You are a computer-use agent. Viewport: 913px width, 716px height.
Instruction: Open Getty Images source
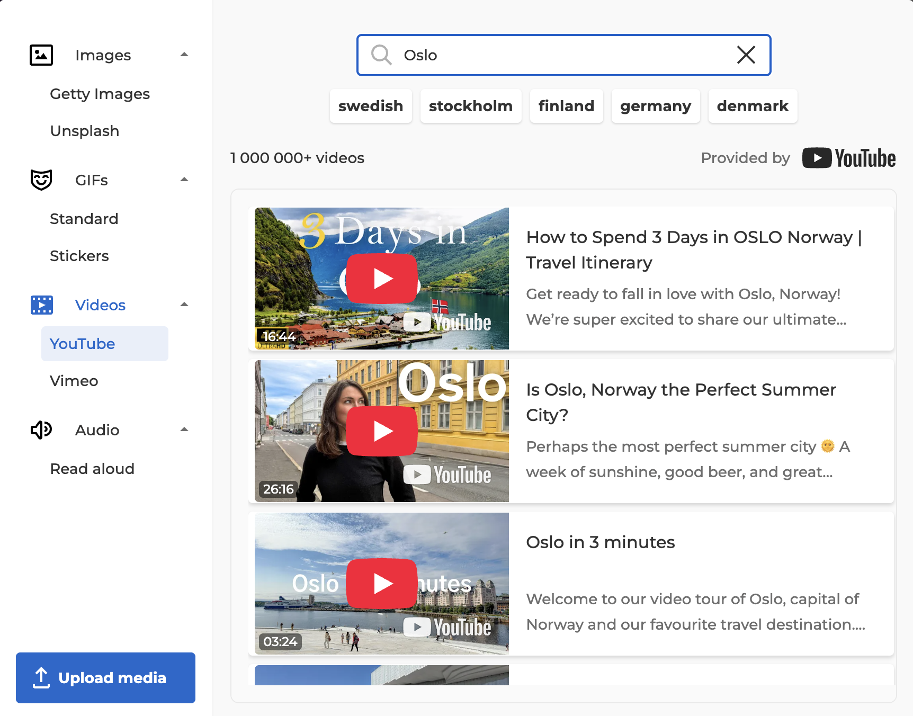[100, 94]
